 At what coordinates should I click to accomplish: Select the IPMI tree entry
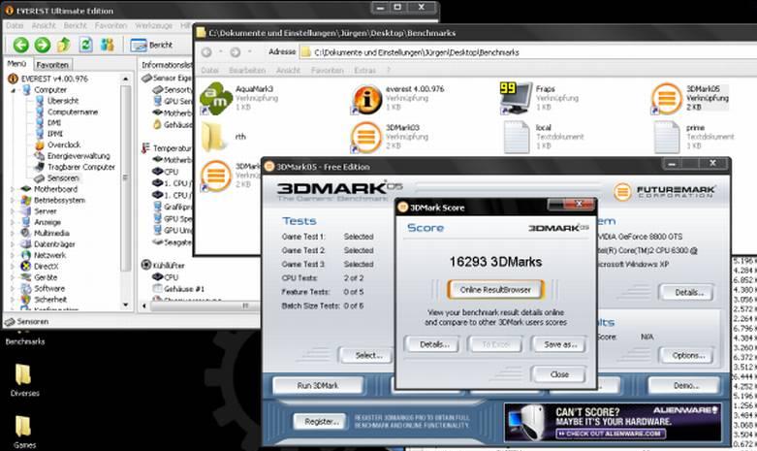point(55,134)
